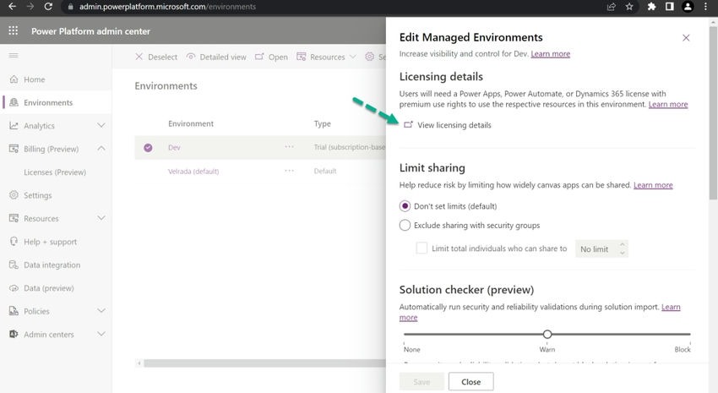Expand the Admin centers section
The image size is (718, 393).
(x=101, y=335)
